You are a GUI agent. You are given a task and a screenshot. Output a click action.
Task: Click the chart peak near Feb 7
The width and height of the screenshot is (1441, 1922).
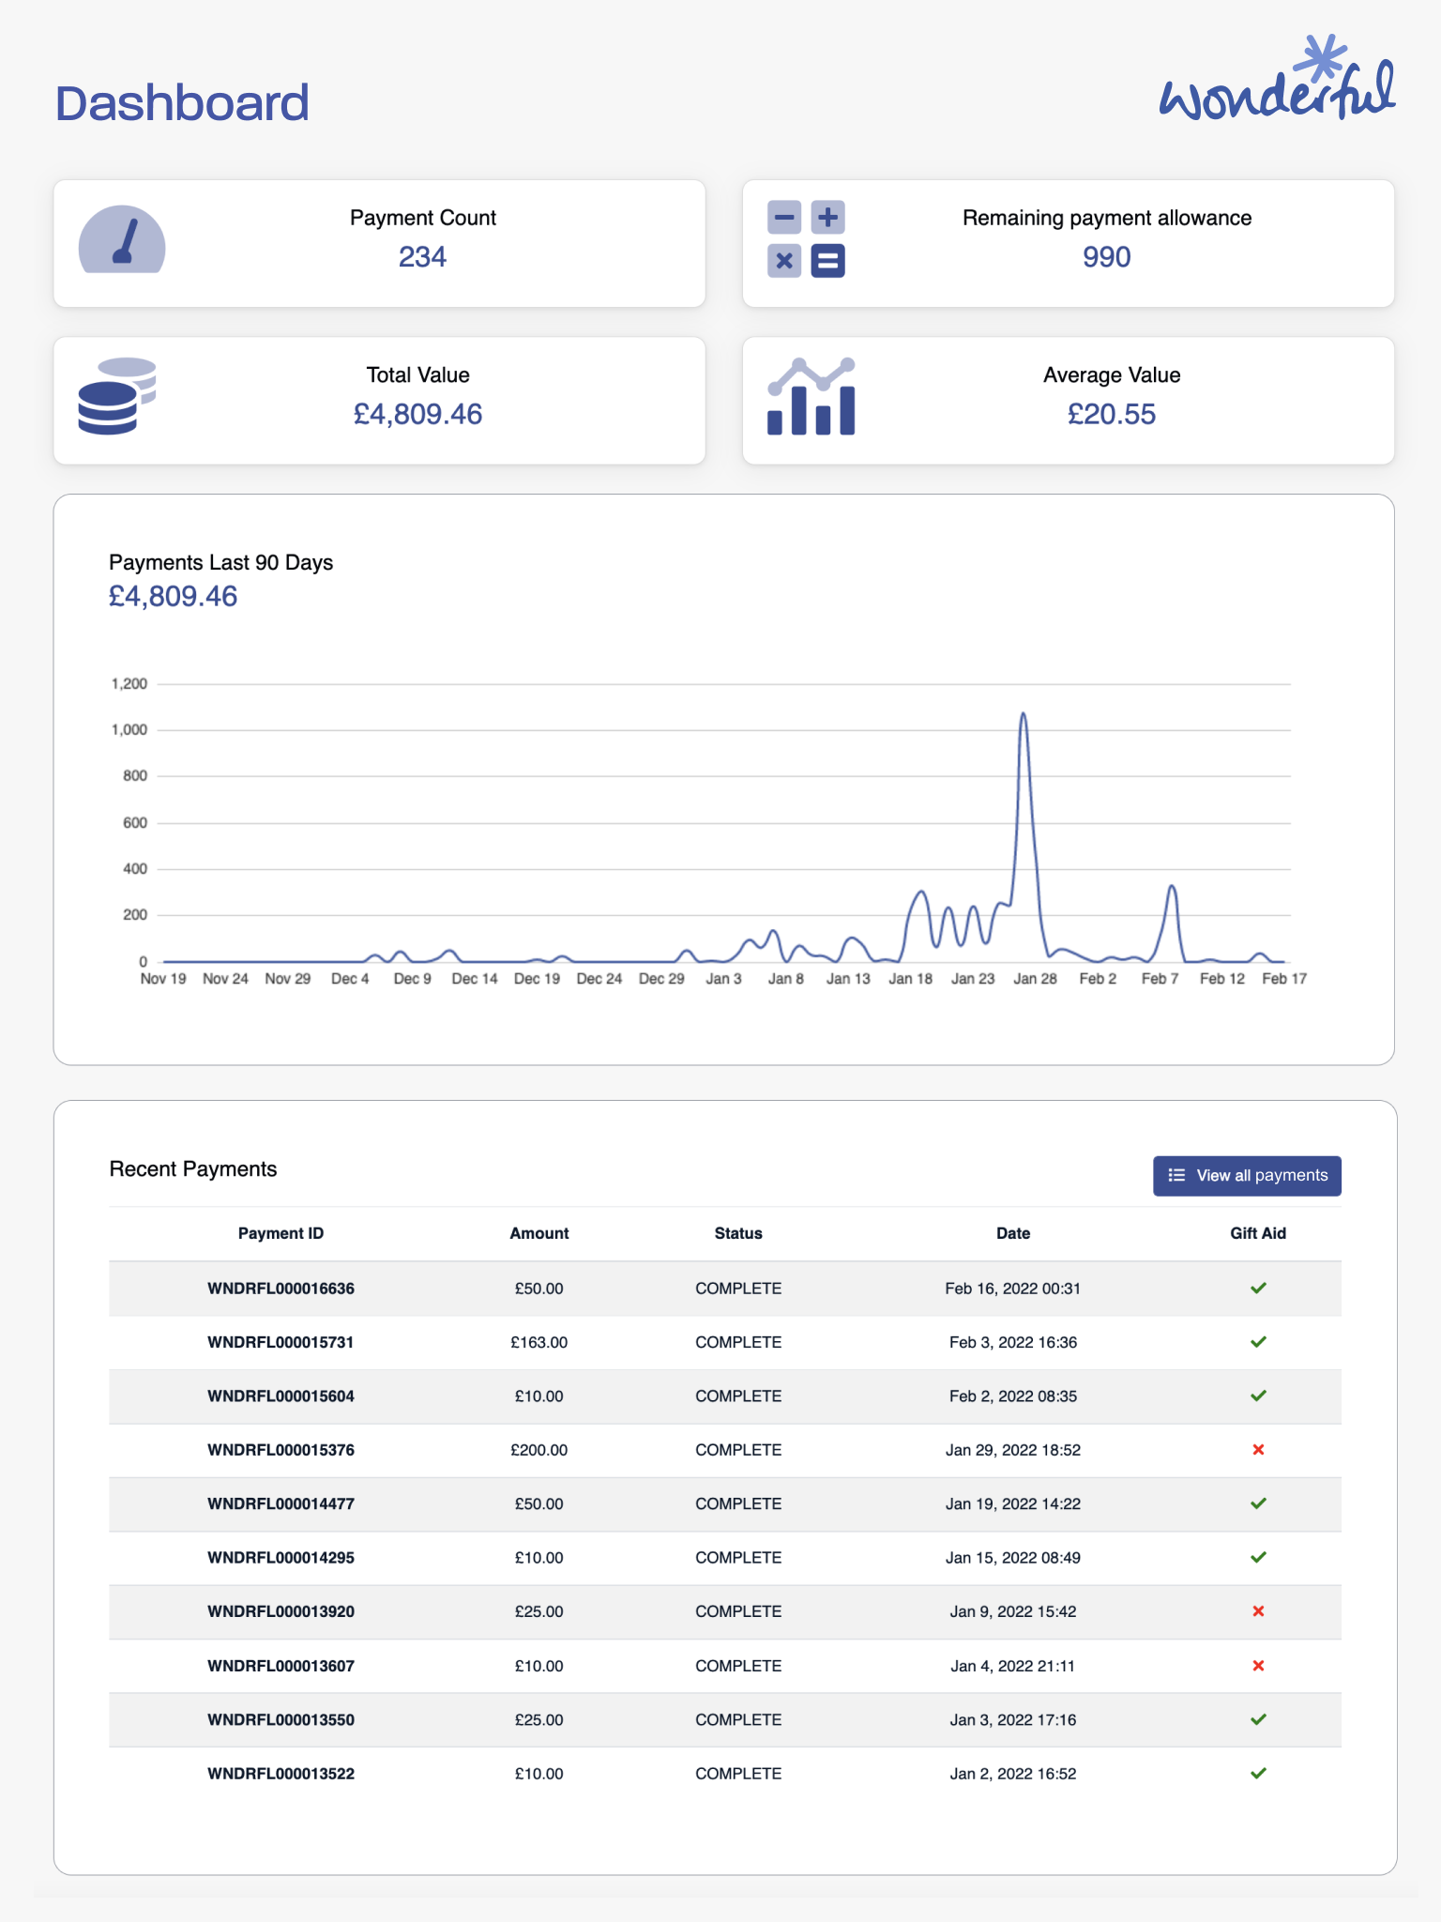(1172, 887)
